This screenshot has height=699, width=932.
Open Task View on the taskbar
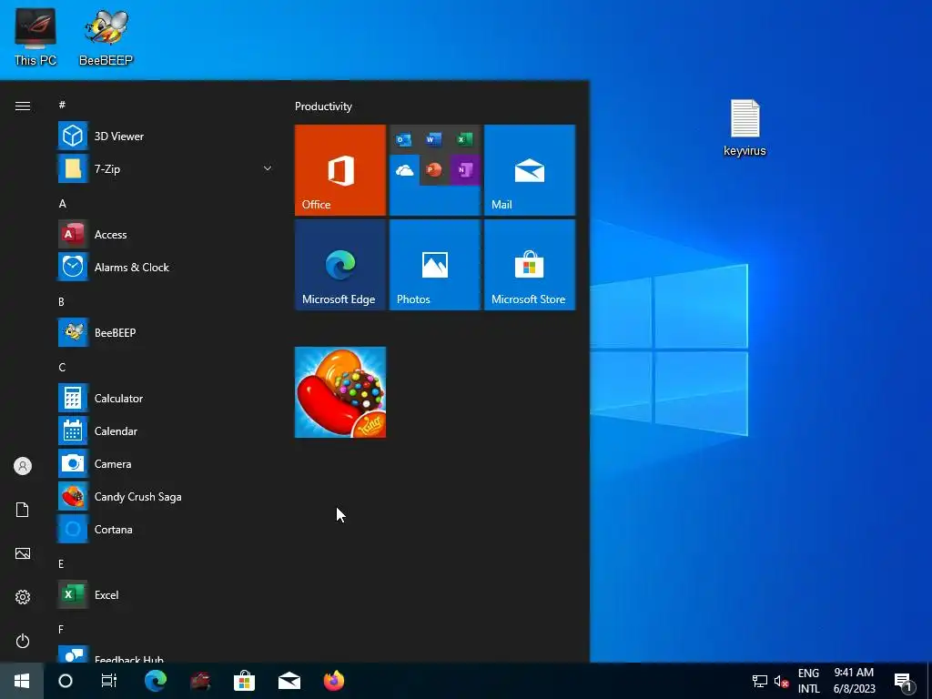[109, 681]
